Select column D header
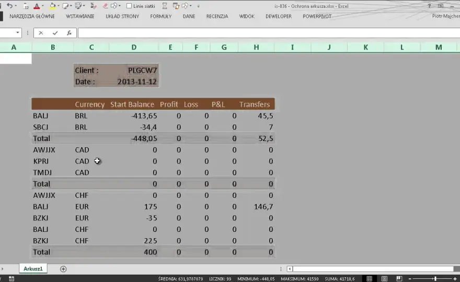 coord(134,47)
